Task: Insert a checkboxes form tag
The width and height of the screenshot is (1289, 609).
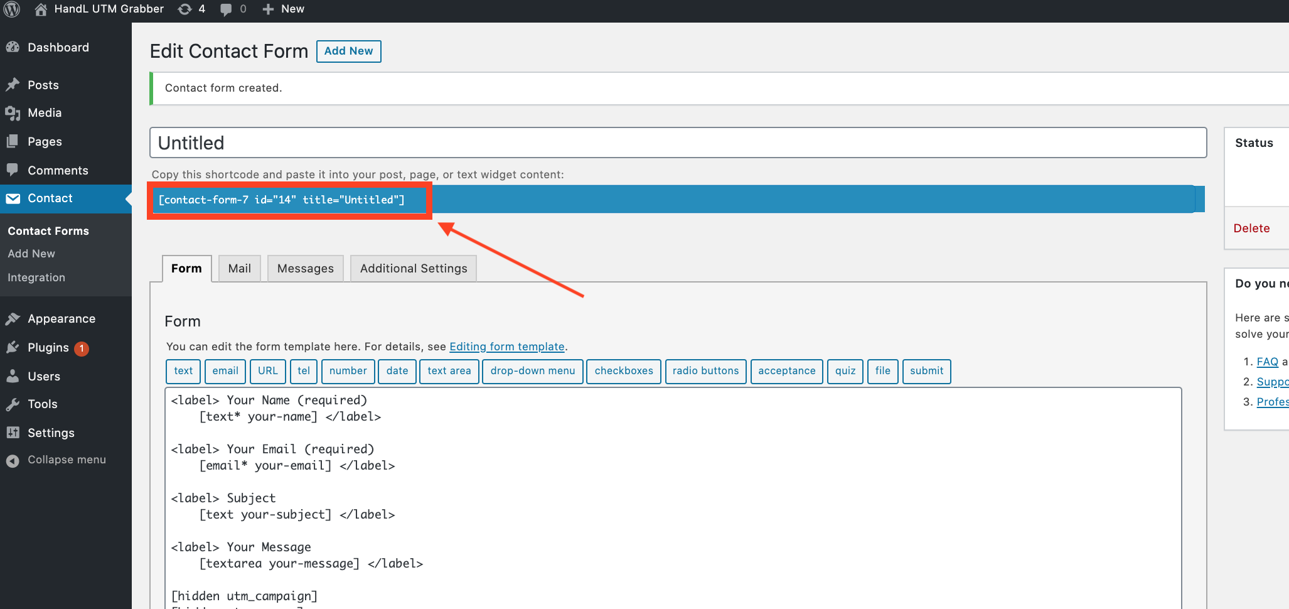Action: coord(623,371)
